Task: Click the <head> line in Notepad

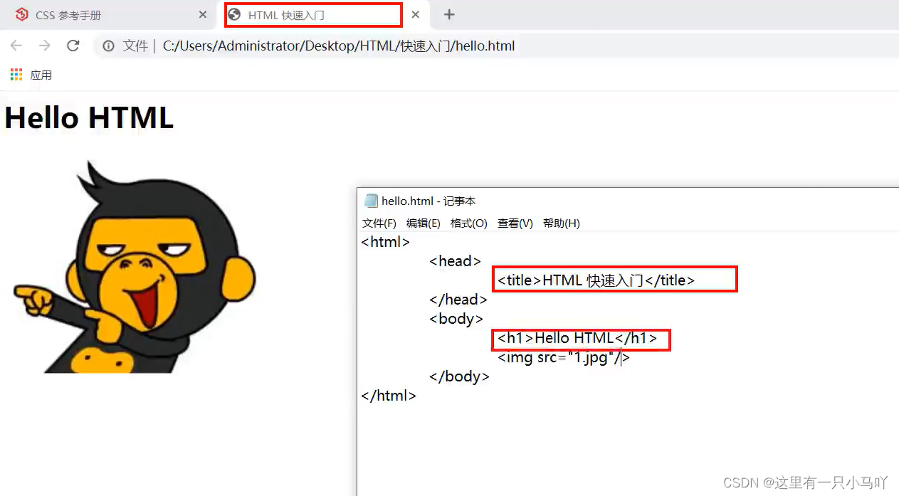Action: tap(456, 261)
